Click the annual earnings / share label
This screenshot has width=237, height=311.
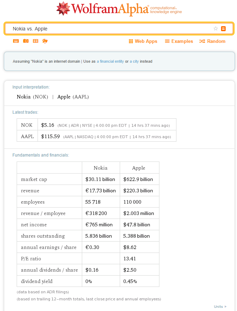coord(49,247)
